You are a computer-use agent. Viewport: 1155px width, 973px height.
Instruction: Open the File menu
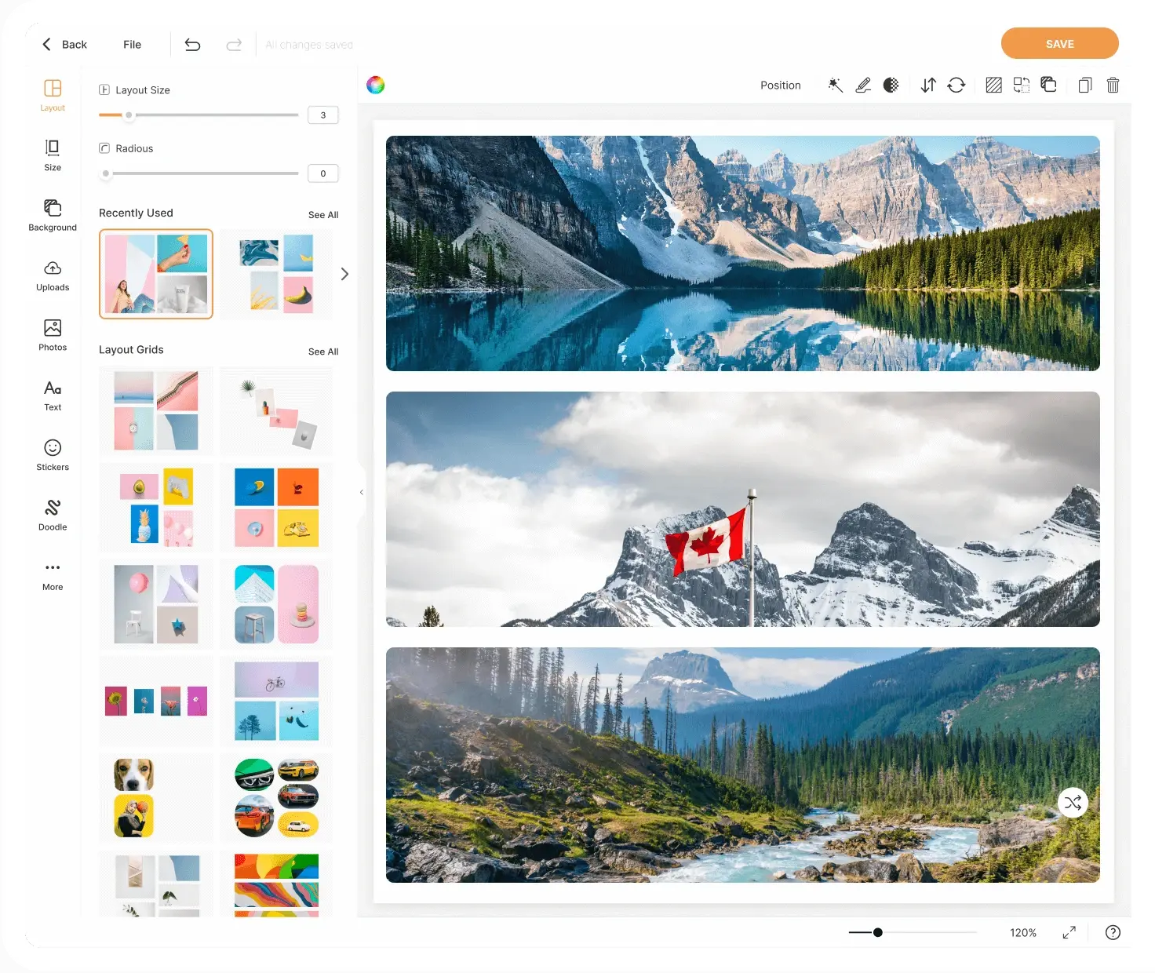(x=132, y=45)
